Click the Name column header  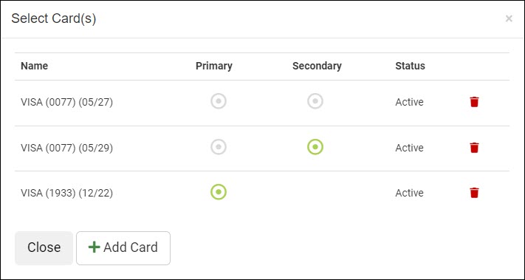click(x=35, y=66)
